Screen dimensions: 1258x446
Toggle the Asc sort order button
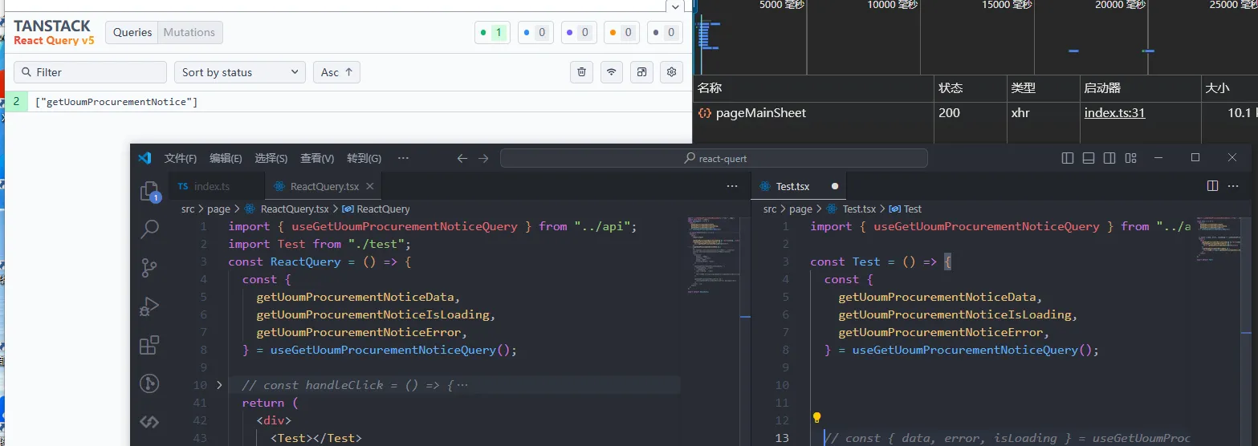click(x=336, y=72)
